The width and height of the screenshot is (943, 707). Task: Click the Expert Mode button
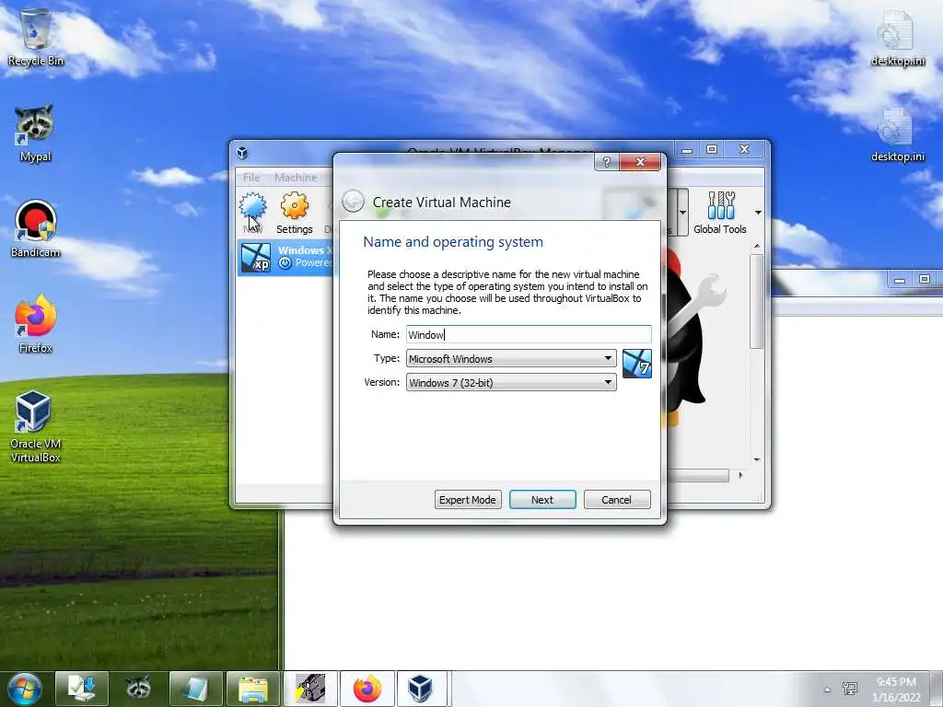pyautogui.click(x=468, y=500)
